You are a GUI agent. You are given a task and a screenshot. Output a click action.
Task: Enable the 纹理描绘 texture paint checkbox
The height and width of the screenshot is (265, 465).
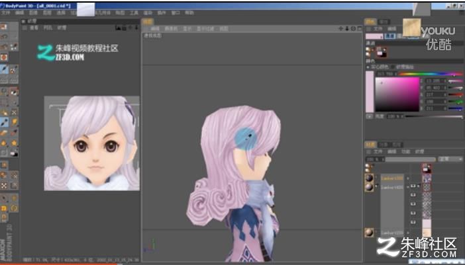(393, 67)
